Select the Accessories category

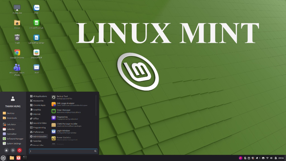pyautogui.click(x=39, y=101)
